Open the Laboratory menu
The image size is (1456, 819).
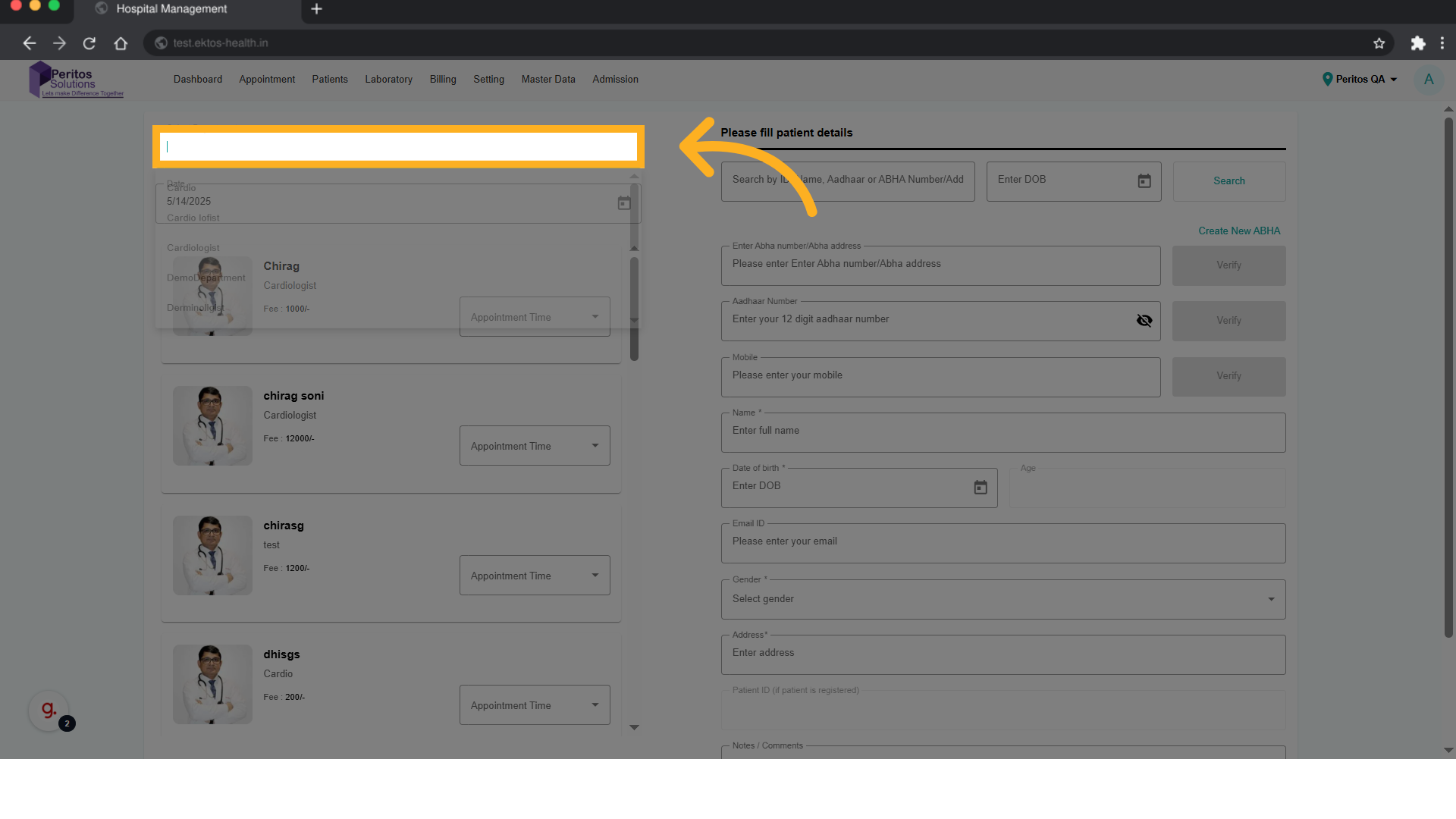(388, 80)
